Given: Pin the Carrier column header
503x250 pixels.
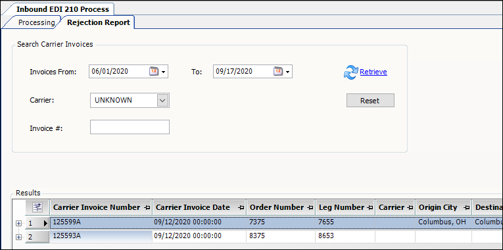Looking at the screenshot, I should click(x=410, y=208).
